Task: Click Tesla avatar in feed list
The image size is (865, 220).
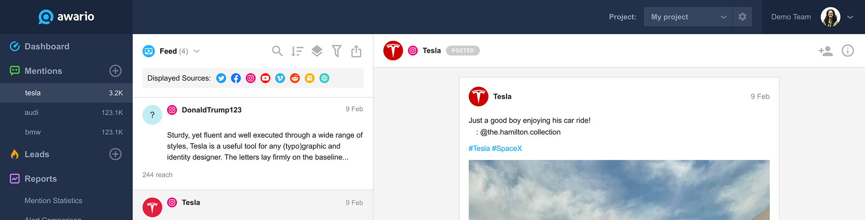Action: [152, 207]
